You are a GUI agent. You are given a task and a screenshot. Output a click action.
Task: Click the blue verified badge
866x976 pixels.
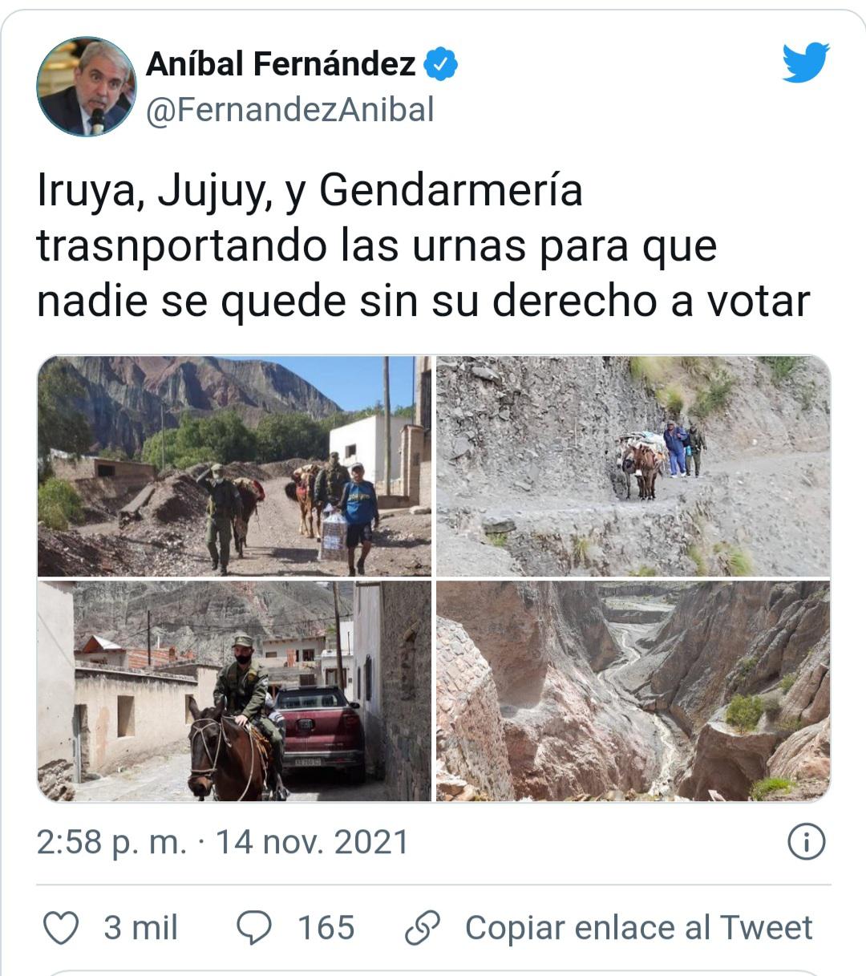[x=441, y=64]
